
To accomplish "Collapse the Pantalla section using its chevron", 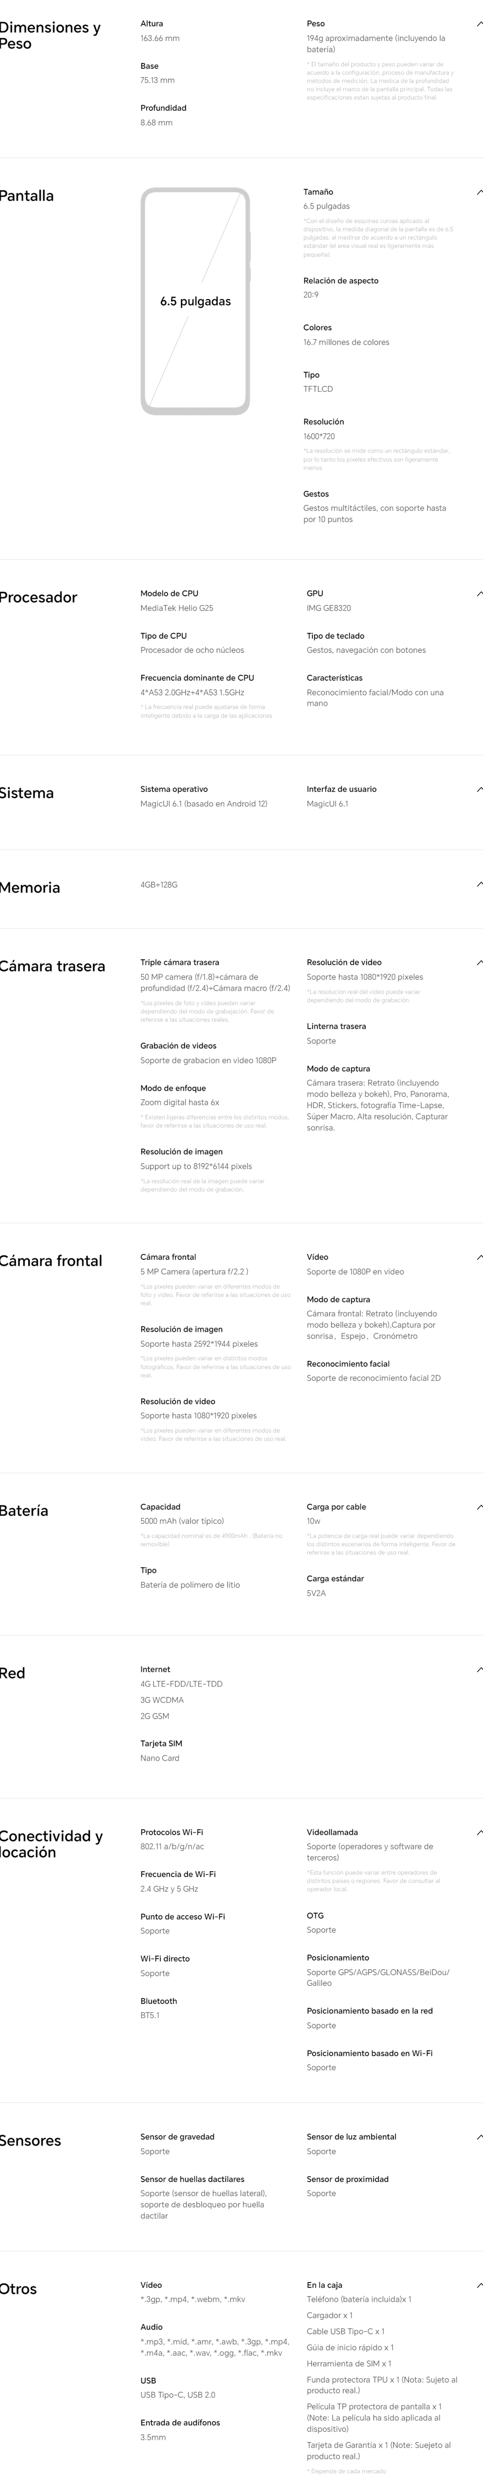I will click(x=478, y=192).
